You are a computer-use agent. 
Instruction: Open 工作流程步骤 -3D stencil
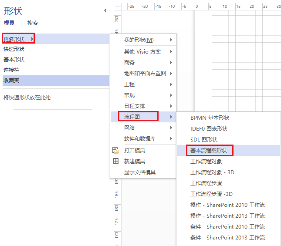[x=228, y=194]
